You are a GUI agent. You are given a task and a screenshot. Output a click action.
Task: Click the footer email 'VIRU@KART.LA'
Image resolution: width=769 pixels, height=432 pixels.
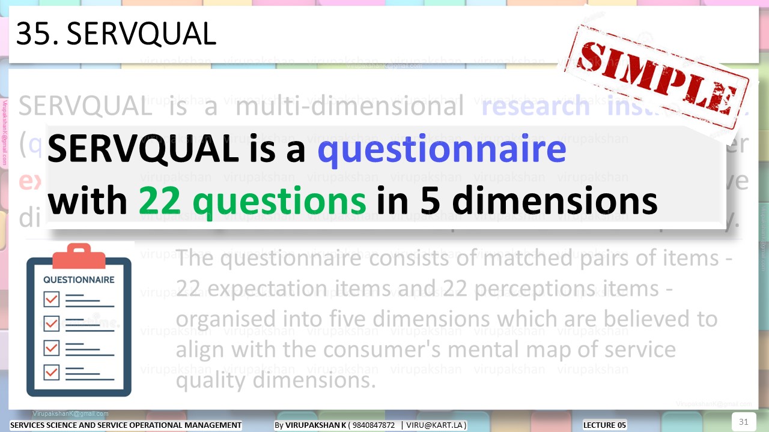point(435,425)
